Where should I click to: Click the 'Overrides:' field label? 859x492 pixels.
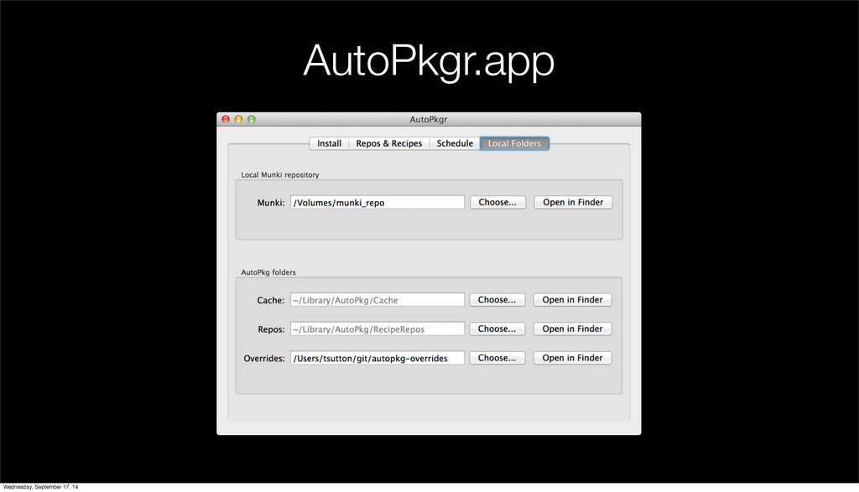264,358
